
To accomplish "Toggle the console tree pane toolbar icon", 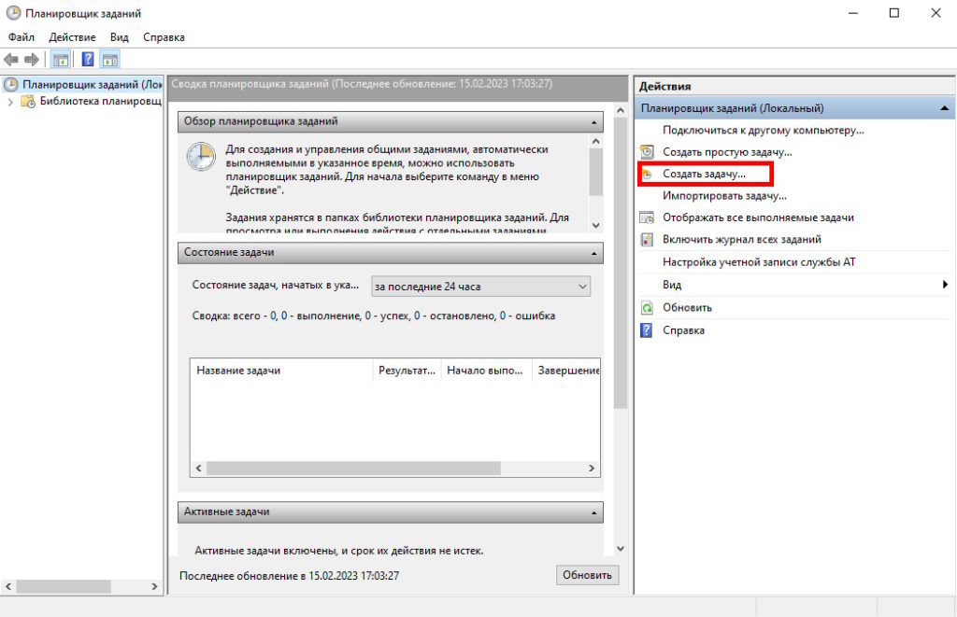I will (x=61, y=60).
